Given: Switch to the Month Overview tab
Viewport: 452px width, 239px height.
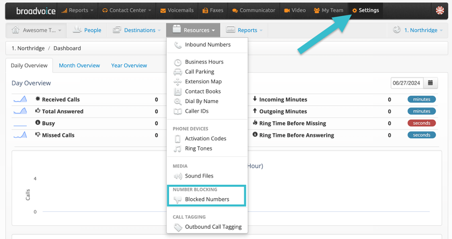Looking at the screenshot, I should pos(79,65).
